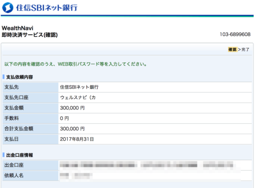The width and height of the screenshot is (257, 188).
Task: Click the blurred 依頼人名 value
Action: pyautogui.click(x=76, y=176)
